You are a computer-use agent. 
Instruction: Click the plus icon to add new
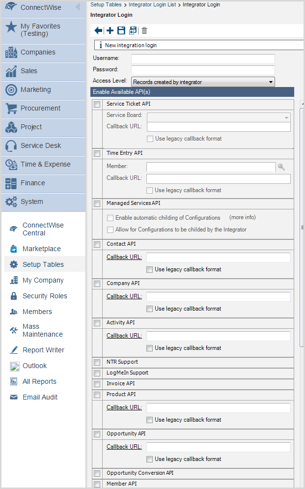click(110, 31)
